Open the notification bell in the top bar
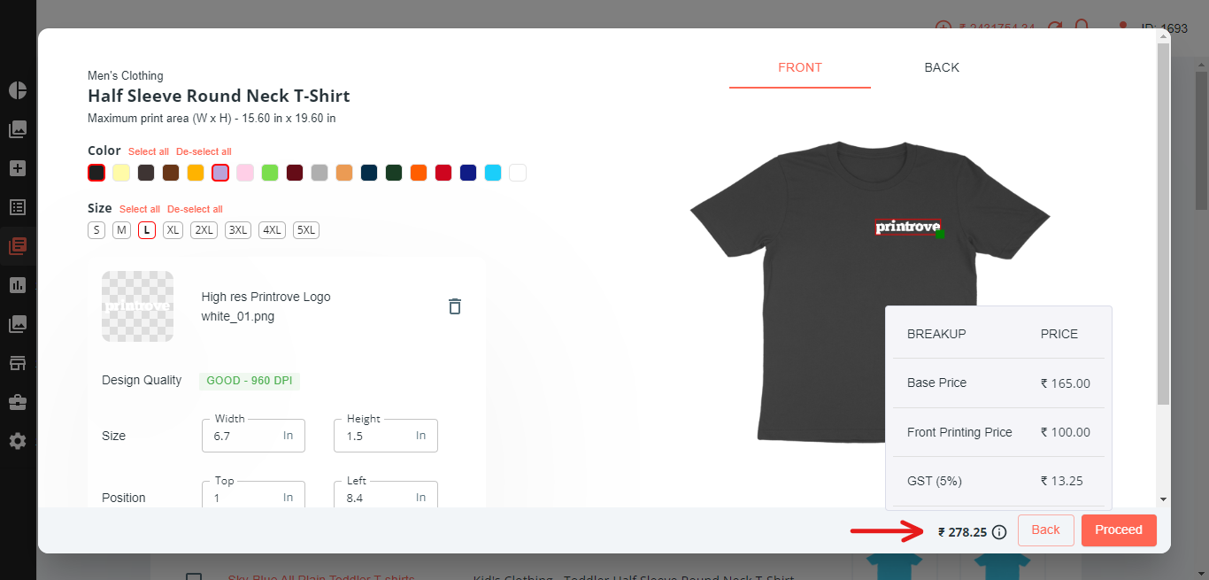Viewport: 1209px width, 580px height. 1082,28
